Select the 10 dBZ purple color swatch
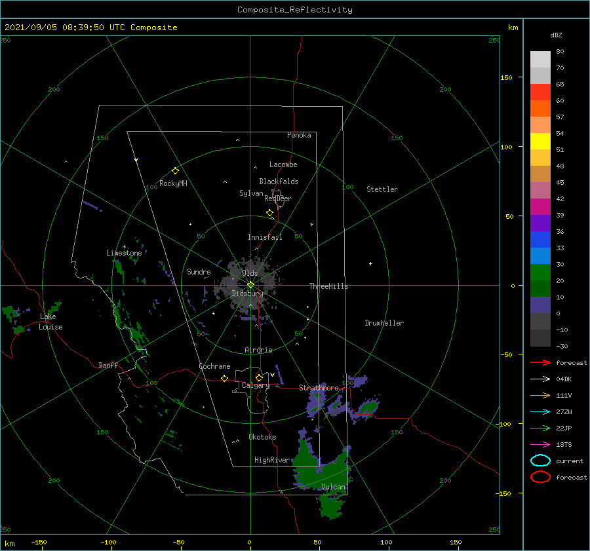The image size is (590, 551). click(540, 305)
